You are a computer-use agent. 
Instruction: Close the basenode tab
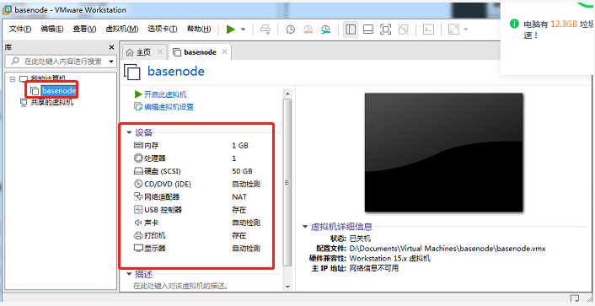click(224, 52)
